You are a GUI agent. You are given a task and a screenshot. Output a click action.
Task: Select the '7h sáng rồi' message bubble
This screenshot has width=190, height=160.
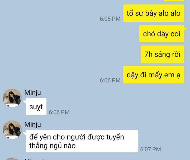coord(162,54)
